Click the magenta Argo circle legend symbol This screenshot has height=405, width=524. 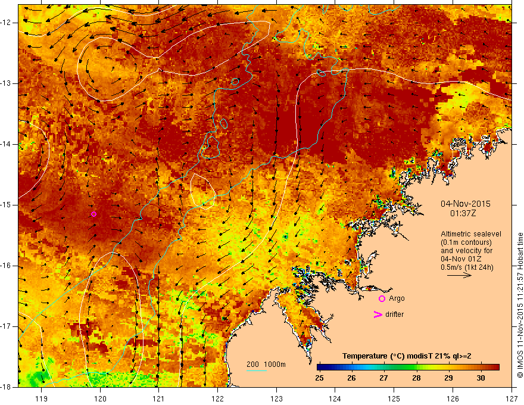pyautogui.click(x=382, y=299)
